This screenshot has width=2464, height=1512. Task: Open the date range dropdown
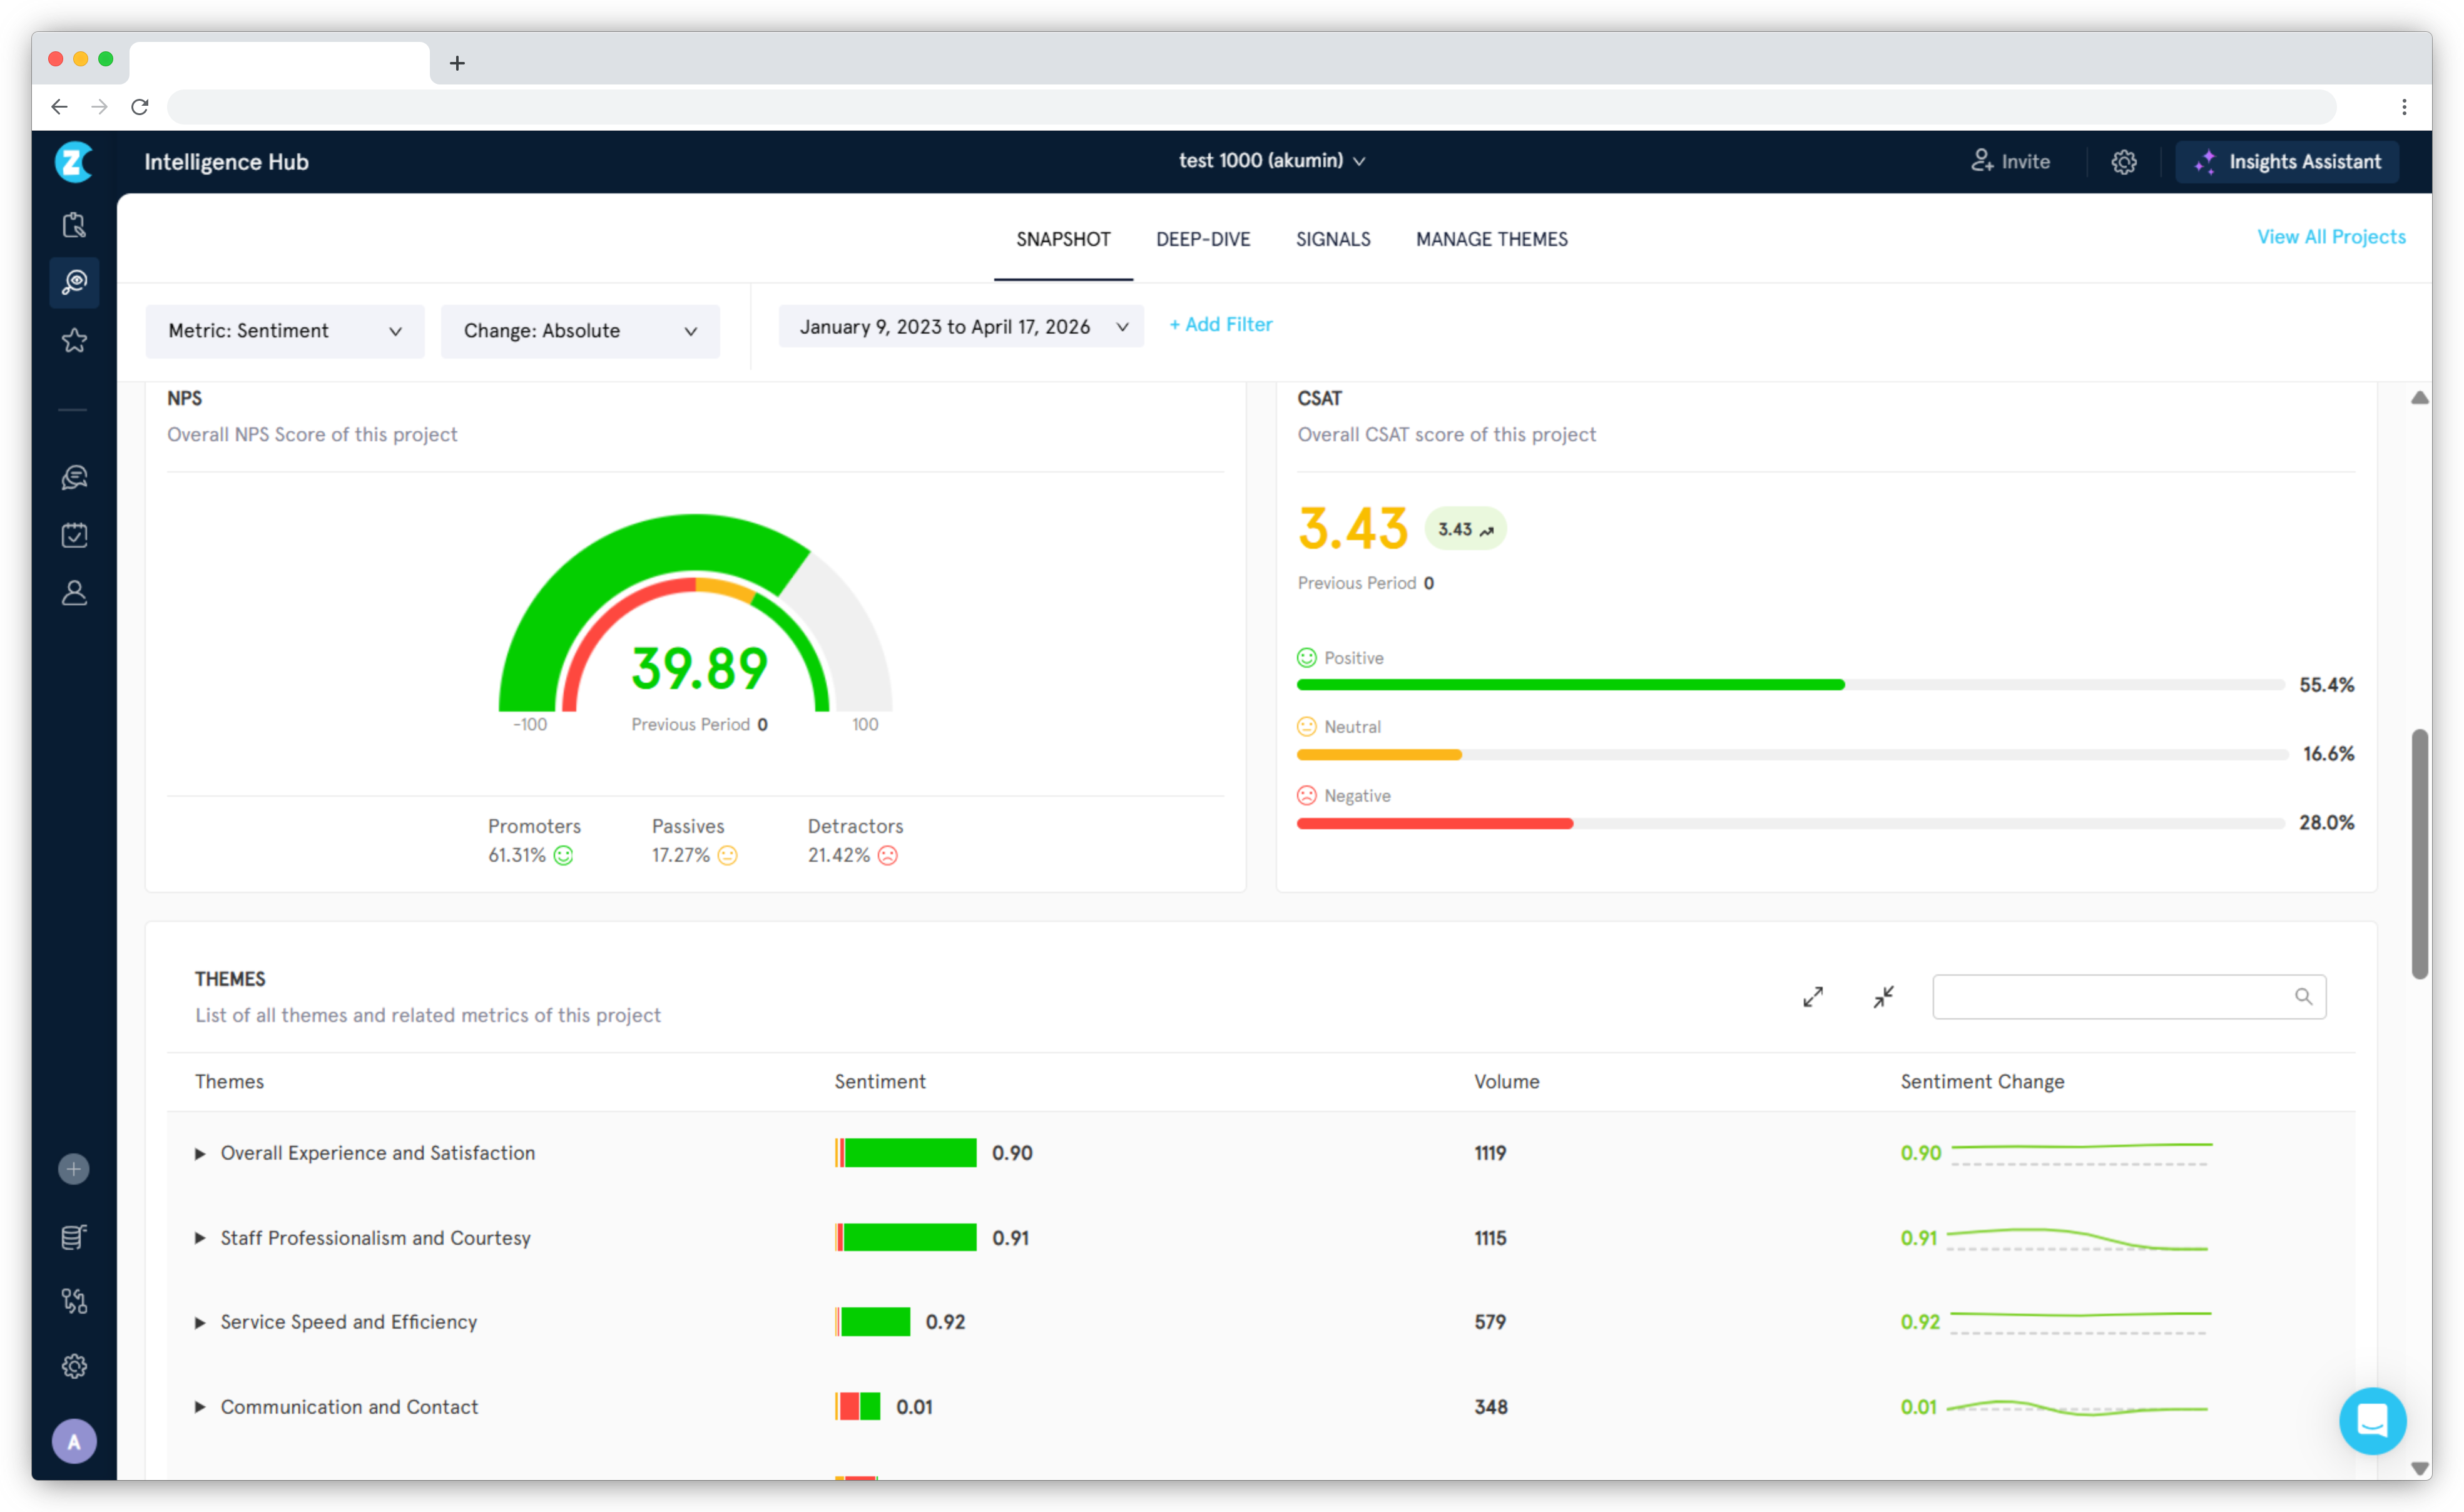[961, 327]
